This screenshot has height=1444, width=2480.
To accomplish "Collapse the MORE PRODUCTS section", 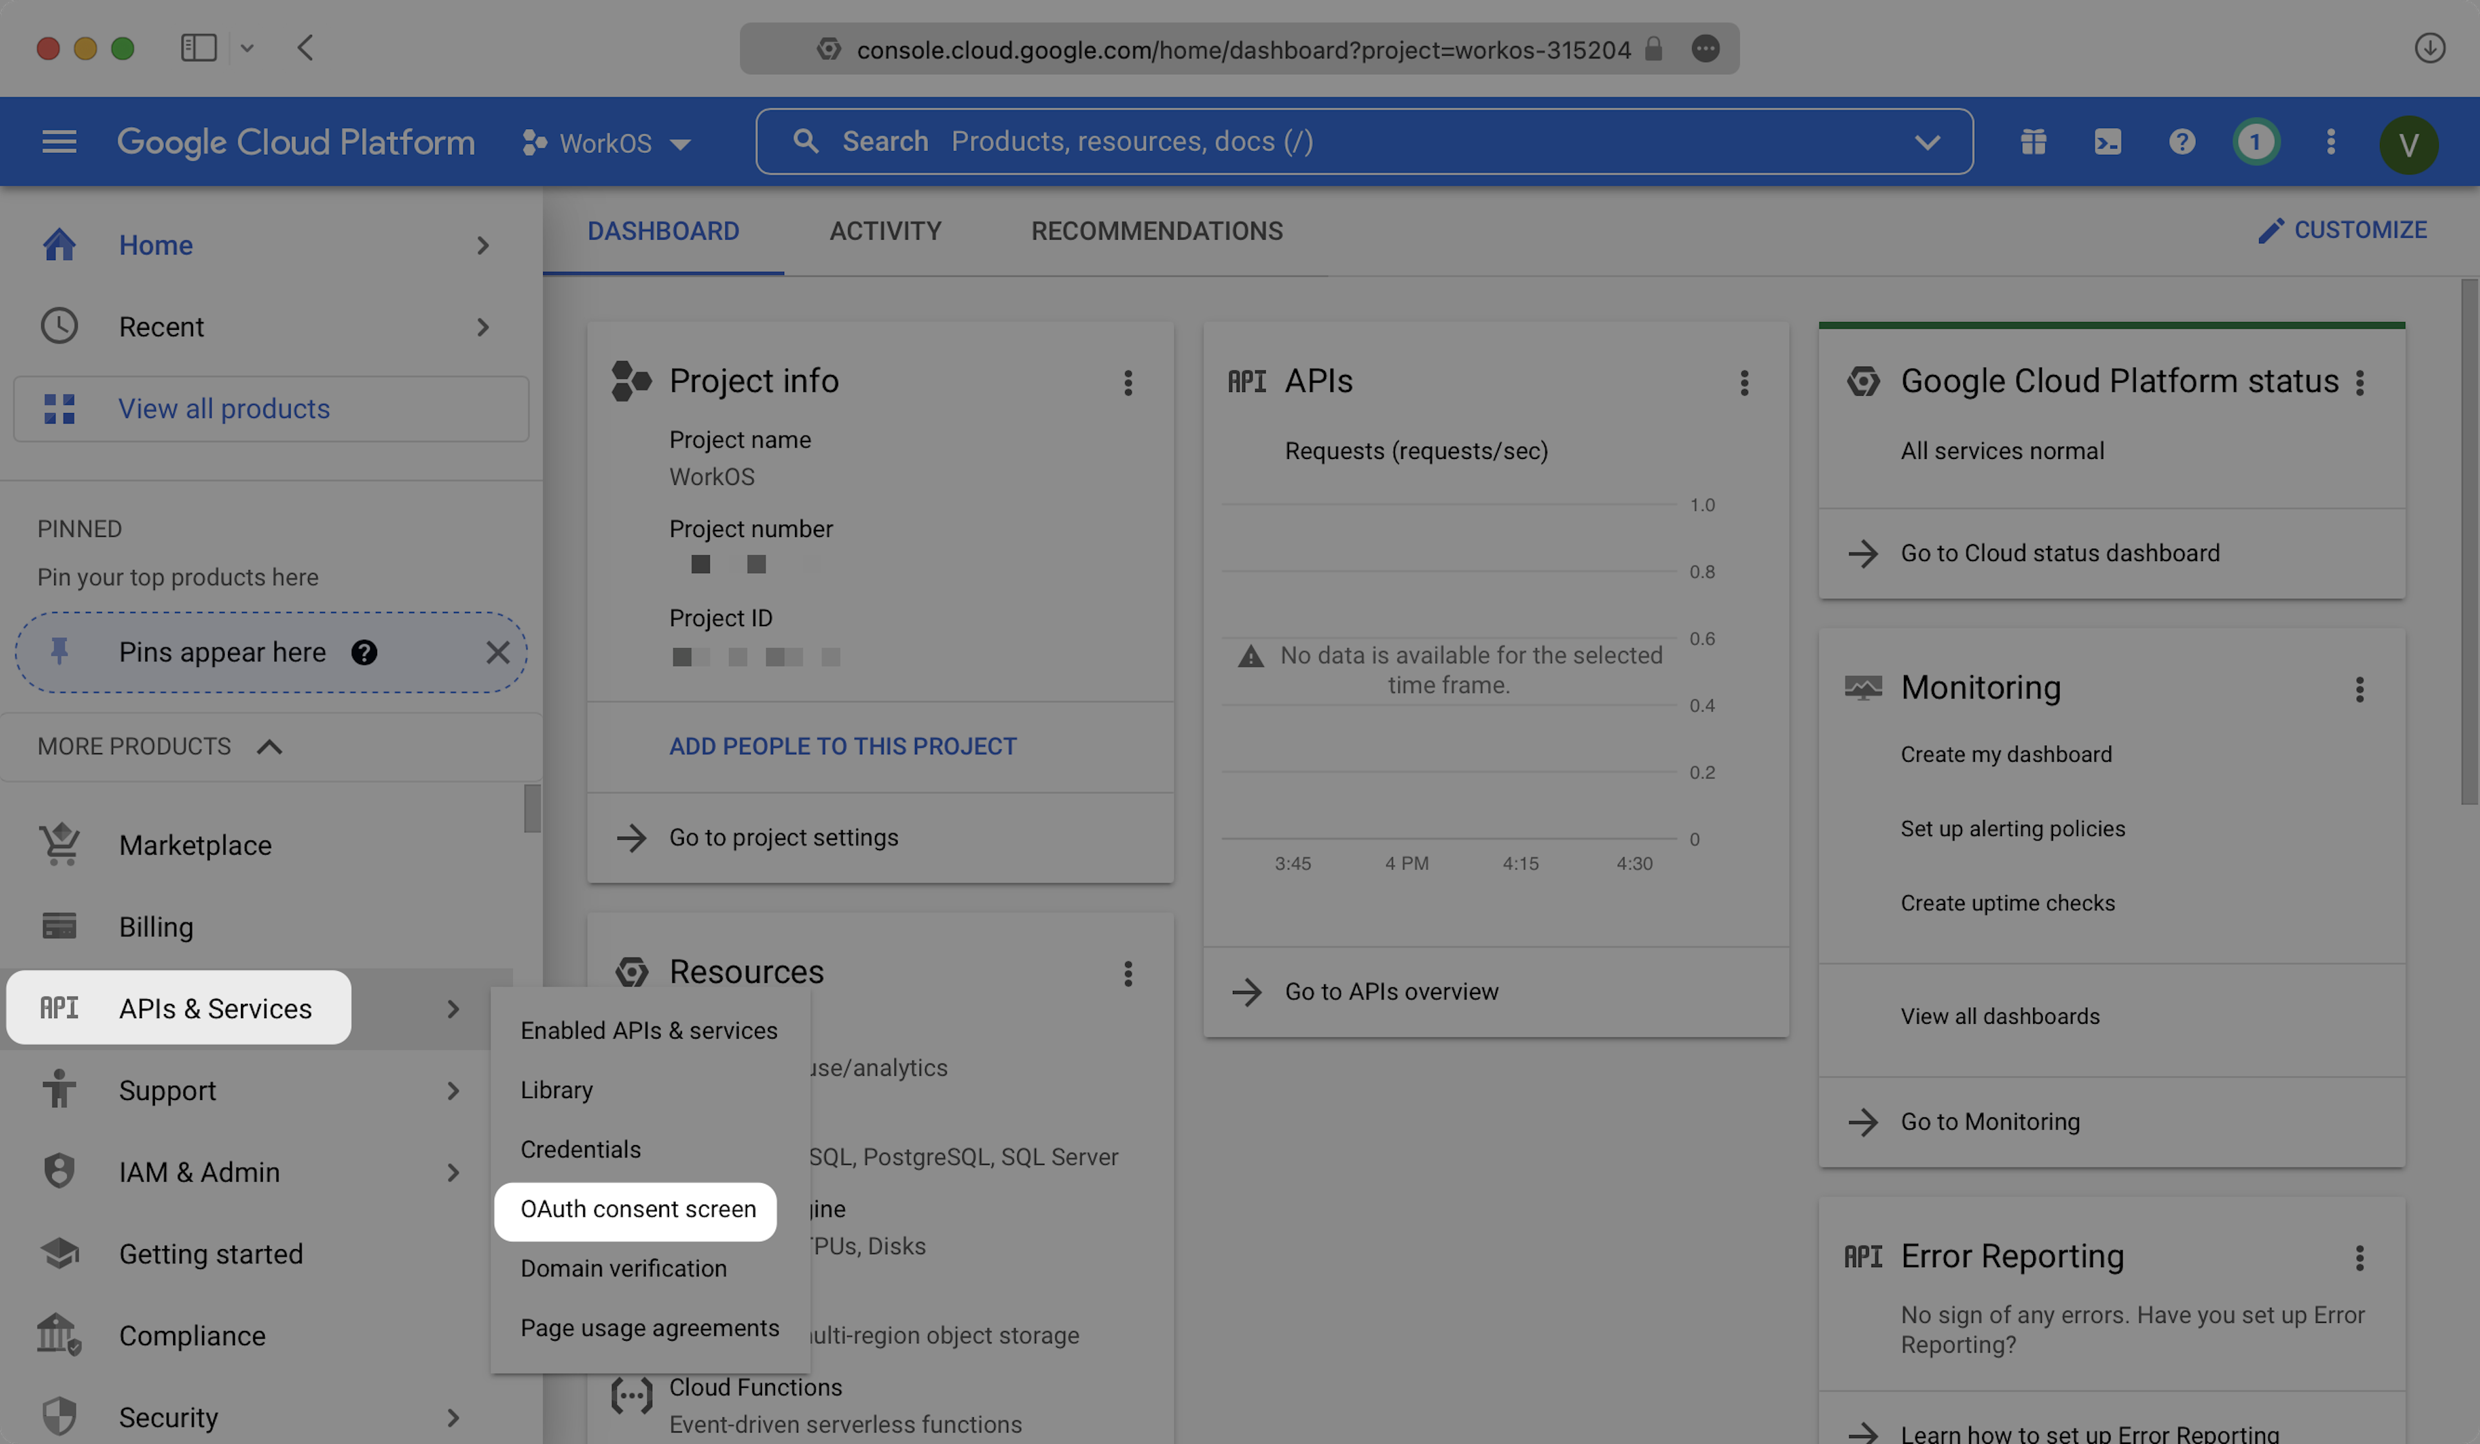I will coord(269,747).
